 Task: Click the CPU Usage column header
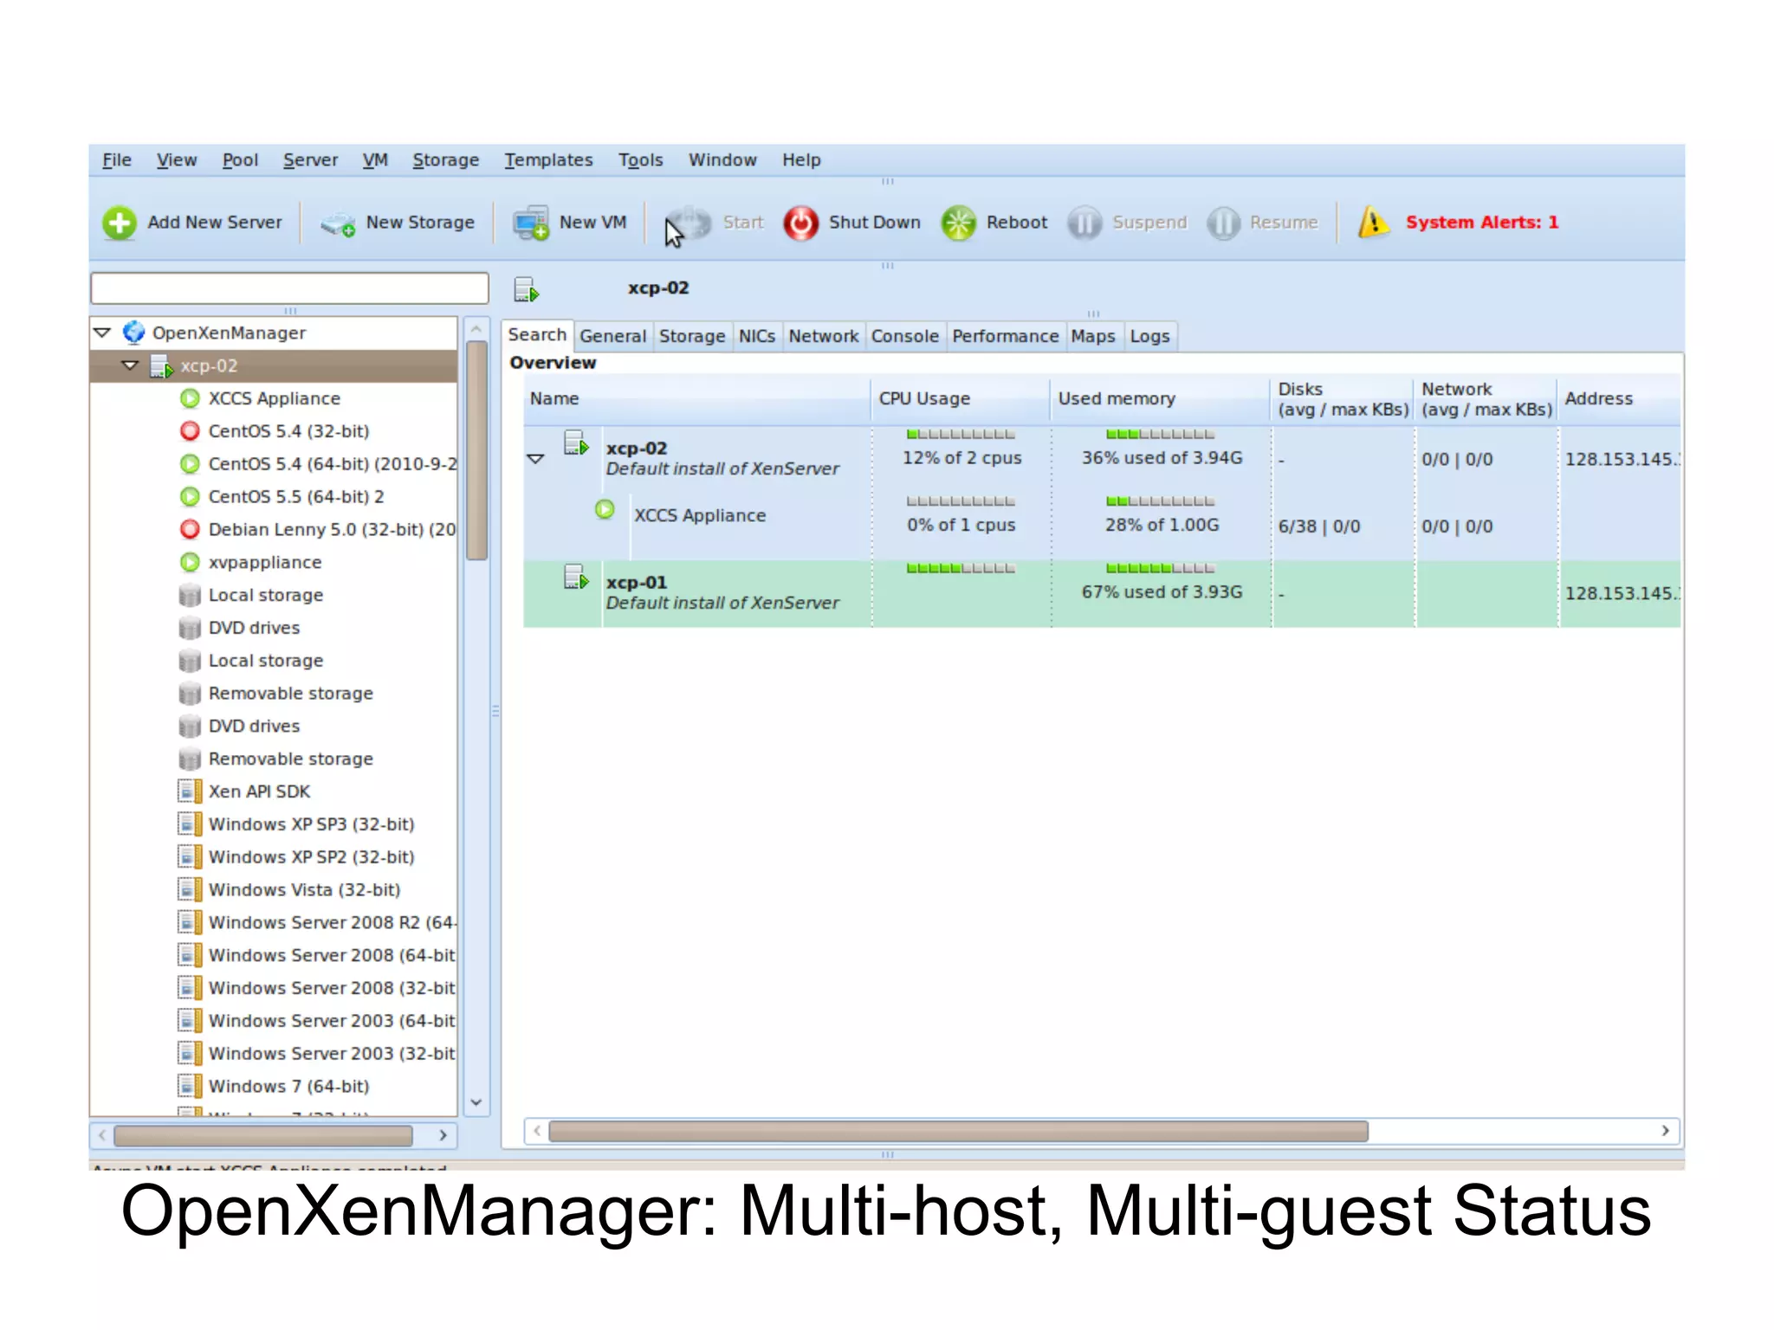[959, 399]
